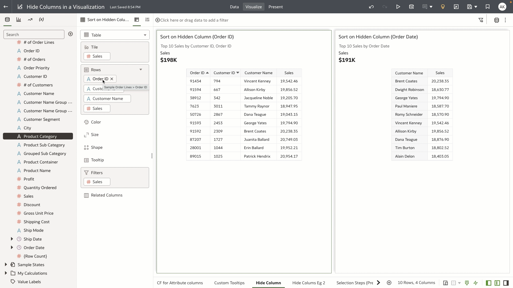Click the bookmark icon in toolbar
Viewport: 513px width, 288px height.
coord(487,7)
